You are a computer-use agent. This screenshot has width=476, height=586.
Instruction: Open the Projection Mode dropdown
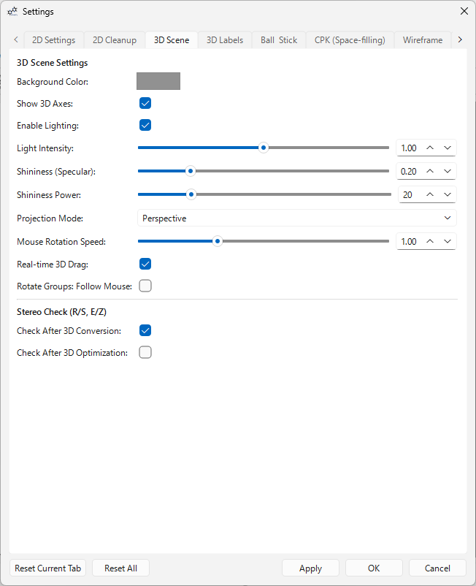point(297,218)
